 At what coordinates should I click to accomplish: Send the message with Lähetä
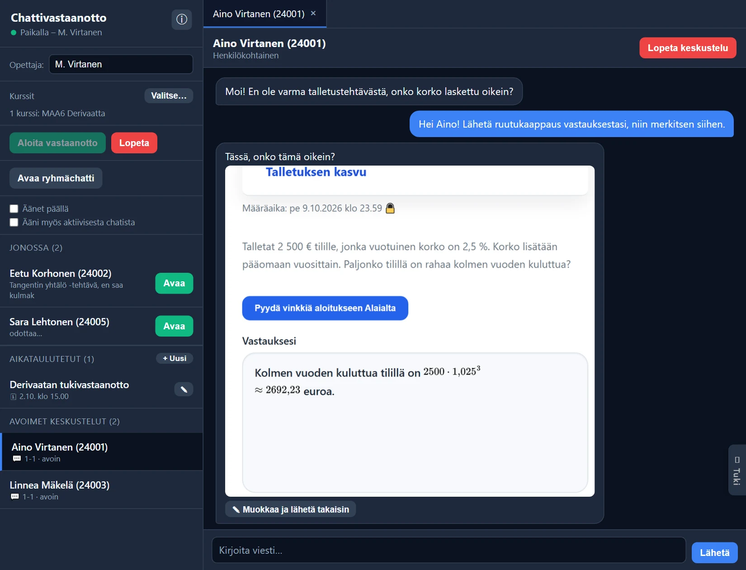[714, 553]
